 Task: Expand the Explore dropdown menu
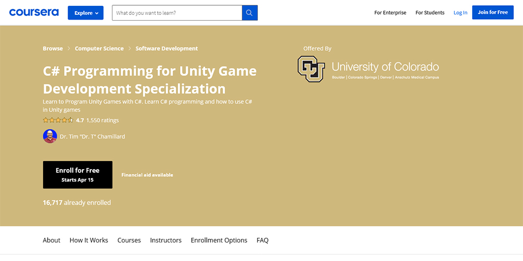86,13
